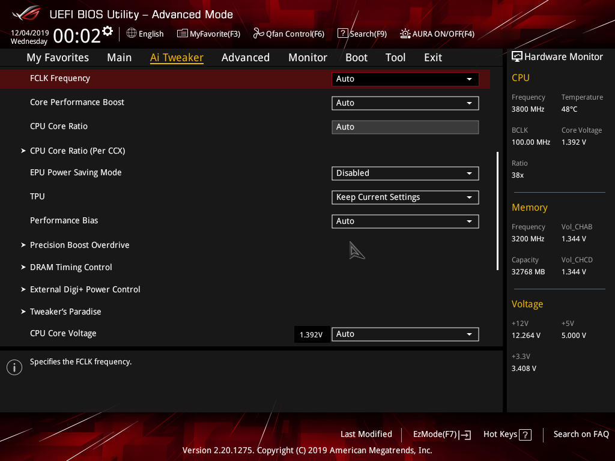Click Search on FAQ link
The image size is (615, 461).
[581, 434]
